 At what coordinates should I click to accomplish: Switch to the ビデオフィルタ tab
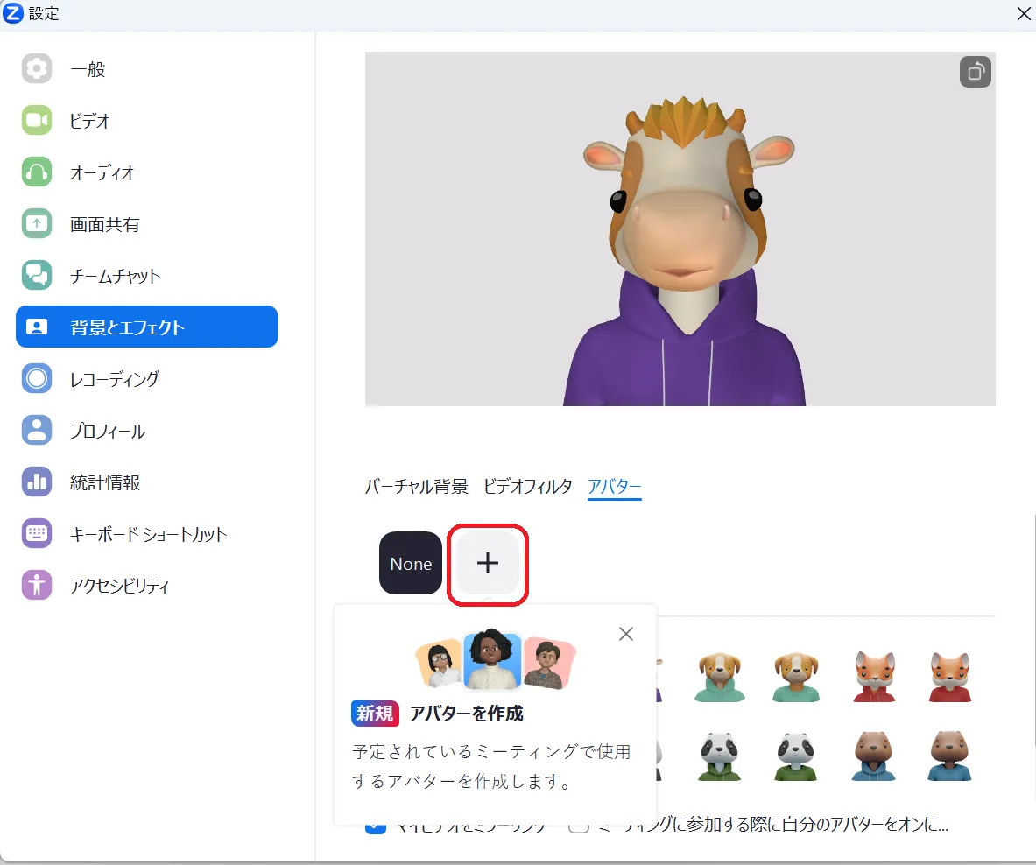[527, 487]
